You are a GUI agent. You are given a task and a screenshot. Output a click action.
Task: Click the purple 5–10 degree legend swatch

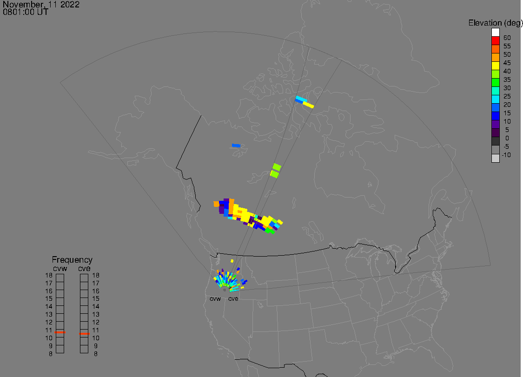[x=495, y=124]
